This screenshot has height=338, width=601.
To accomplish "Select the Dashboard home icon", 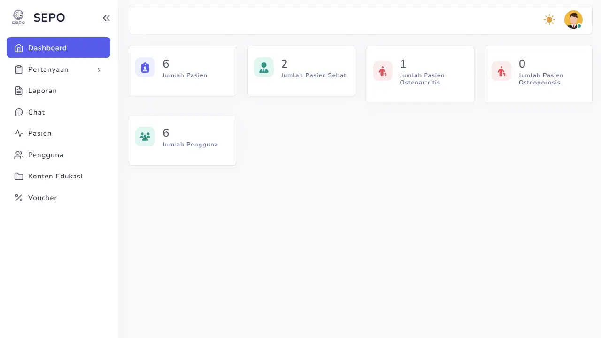I will click(19, 48).
